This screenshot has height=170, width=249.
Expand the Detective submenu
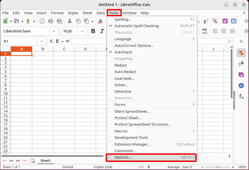pyautogui.click(x=152, y=91)
